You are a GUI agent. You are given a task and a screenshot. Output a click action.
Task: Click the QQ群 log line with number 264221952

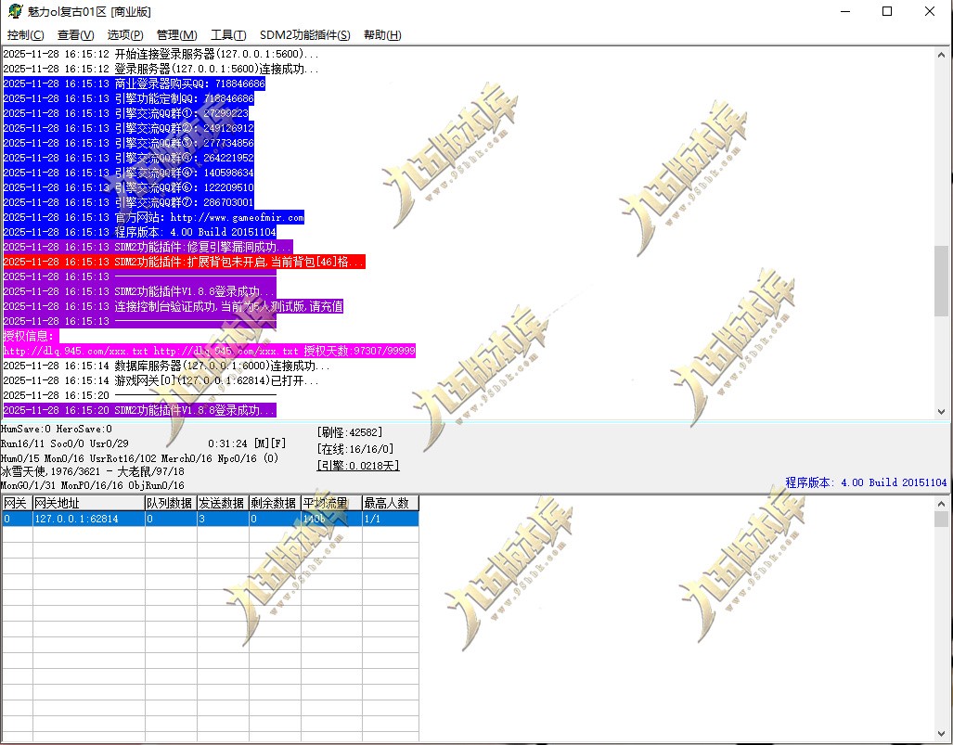(129, 158)
